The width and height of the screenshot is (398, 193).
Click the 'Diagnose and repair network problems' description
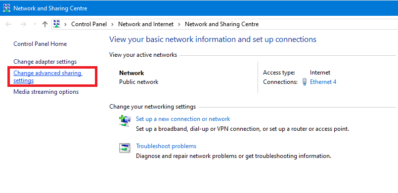(233, 156)
